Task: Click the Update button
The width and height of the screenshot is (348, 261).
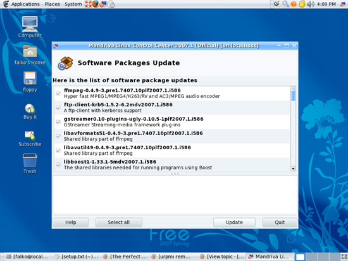Action: coord(234,222)
